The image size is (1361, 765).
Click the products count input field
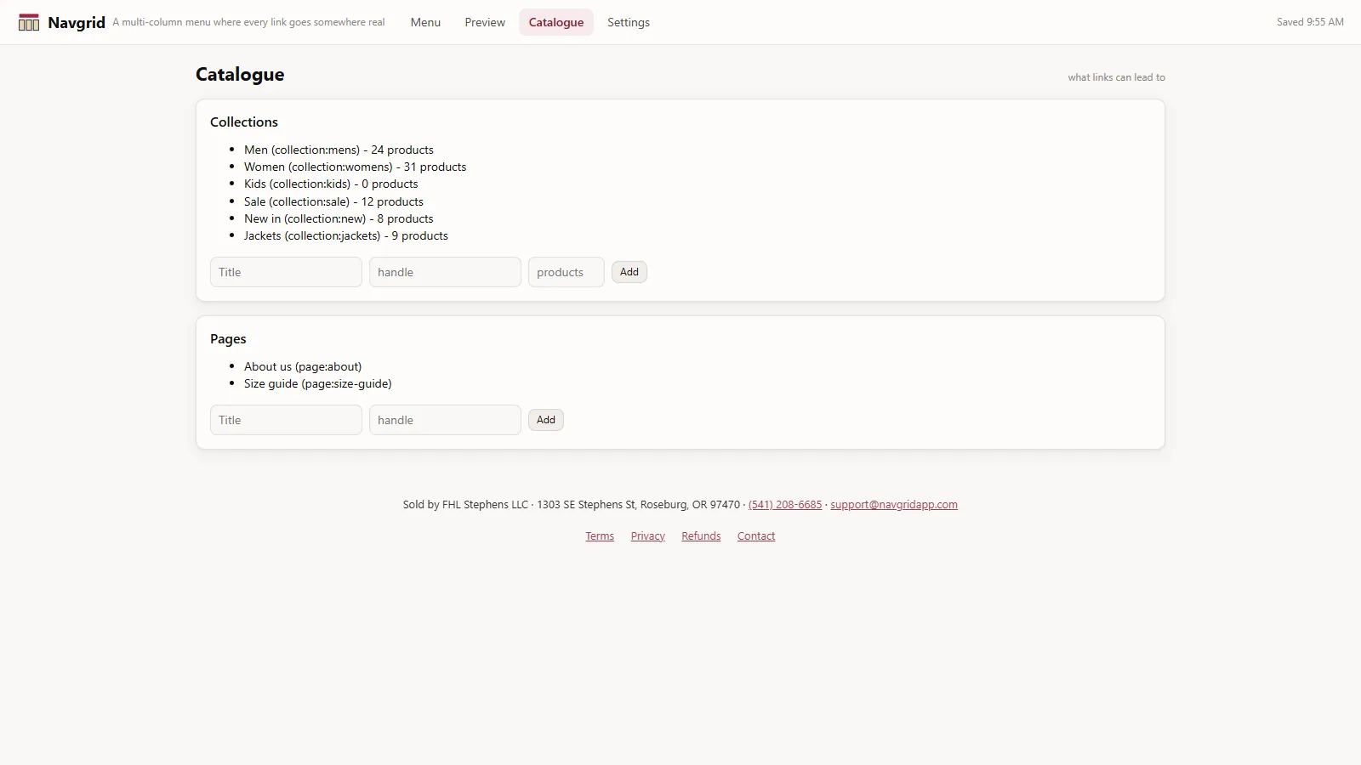coord(567,272)
